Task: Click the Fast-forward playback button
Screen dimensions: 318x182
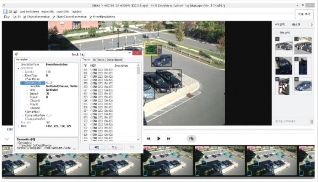Action: 168,138
